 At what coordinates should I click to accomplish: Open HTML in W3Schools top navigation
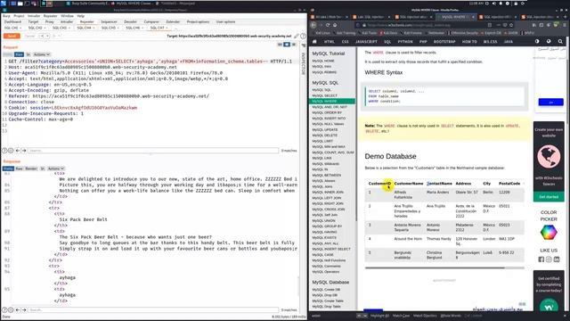tap(330, 42)
